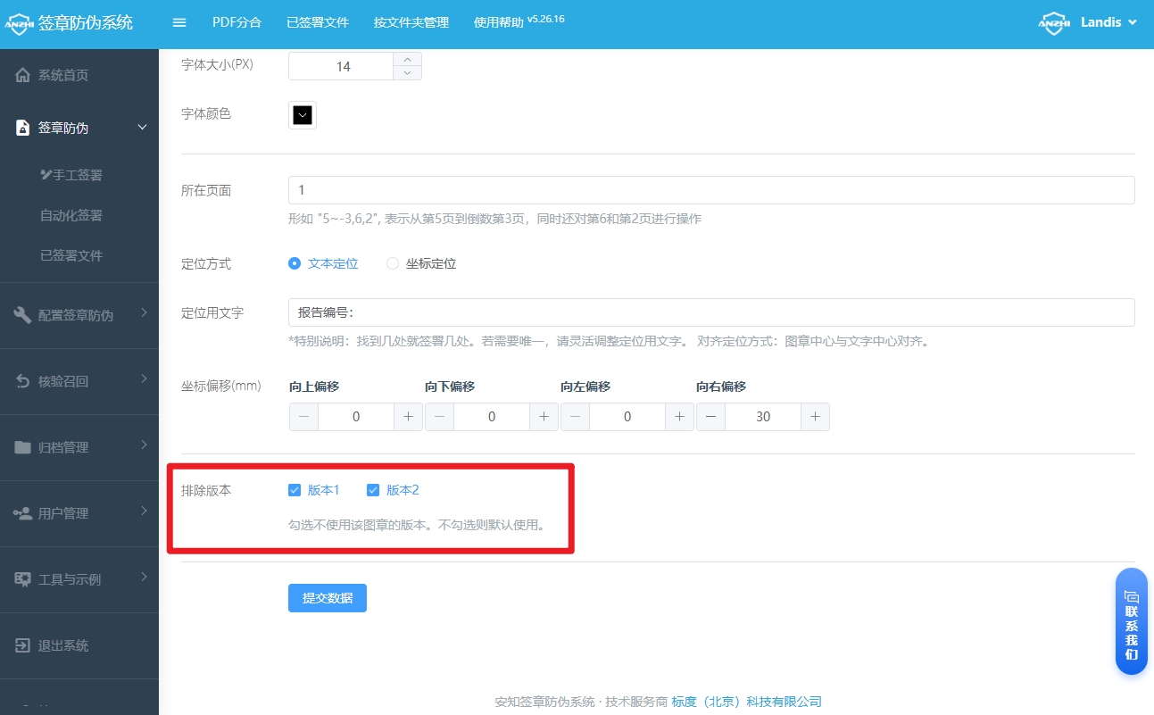
Task: Collapse the 签章防伪 sidebar section
Action: (x=142, y=128)
